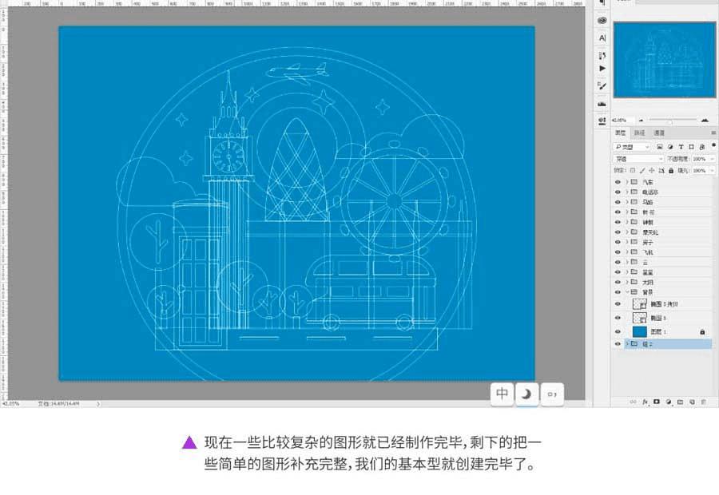The width and height of the screenshot is (719, 495).
Task: Click the delete layer trash icon
Action: [703, 402]
